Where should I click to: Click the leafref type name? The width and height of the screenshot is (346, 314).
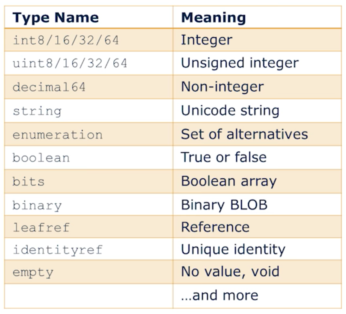point(41,227)
